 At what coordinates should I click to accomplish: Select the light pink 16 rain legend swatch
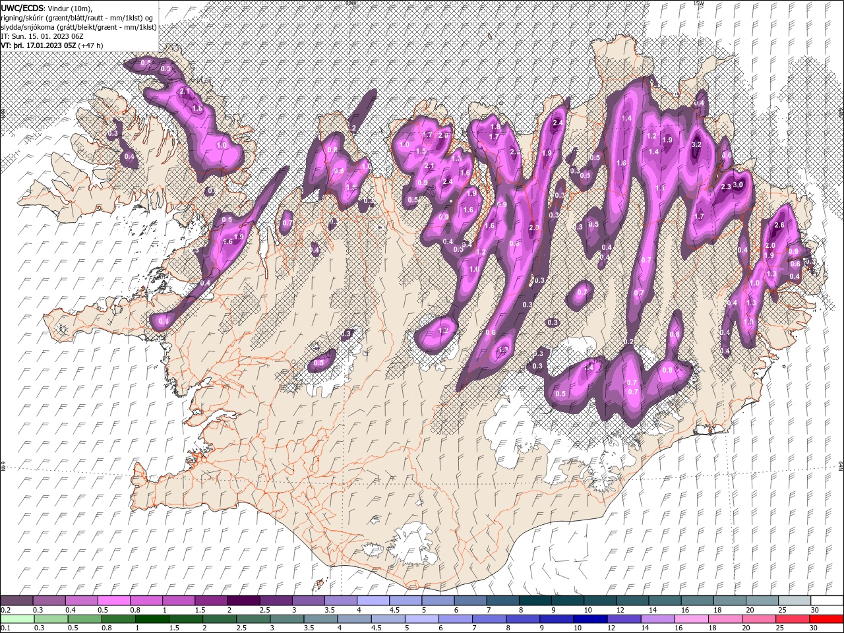pos(690,619)
